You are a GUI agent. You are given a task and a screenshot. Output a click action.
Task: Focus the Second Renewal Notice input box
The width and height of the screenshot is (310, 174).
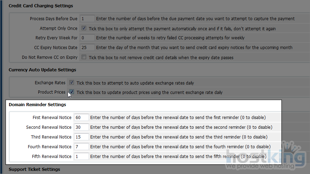click(x=81, y=127)
